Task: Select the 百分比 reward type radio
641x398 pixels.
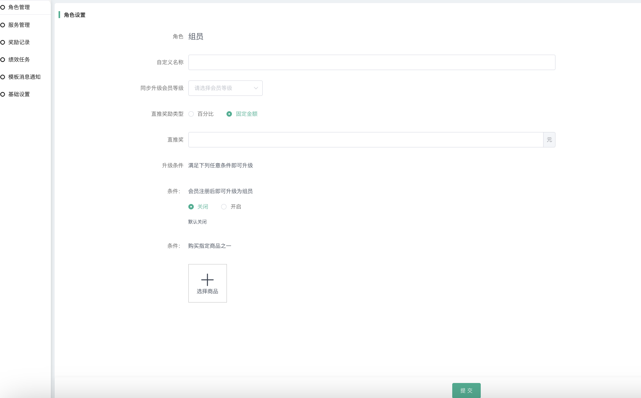Action: (x=191, y=114)
